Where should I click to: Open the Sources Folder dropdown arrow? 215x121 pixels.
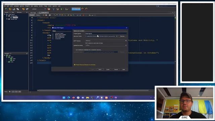coord(117,36)
